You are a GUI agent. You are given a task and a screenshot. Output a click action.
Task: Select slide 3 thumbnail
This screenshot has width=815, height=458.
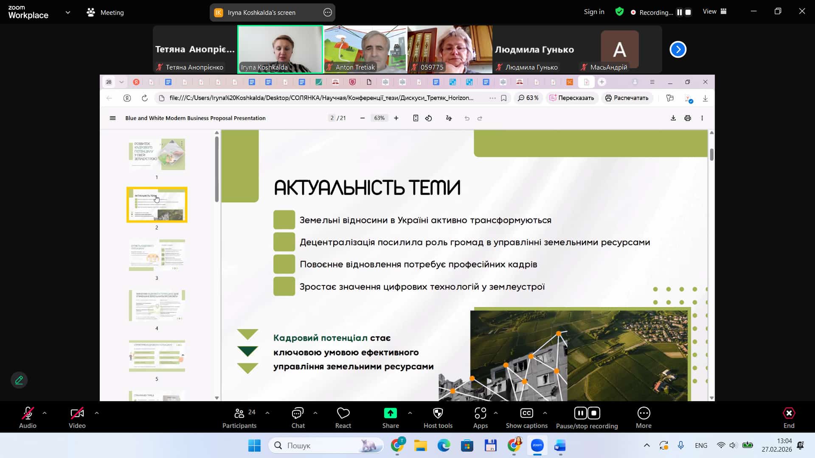157,255
